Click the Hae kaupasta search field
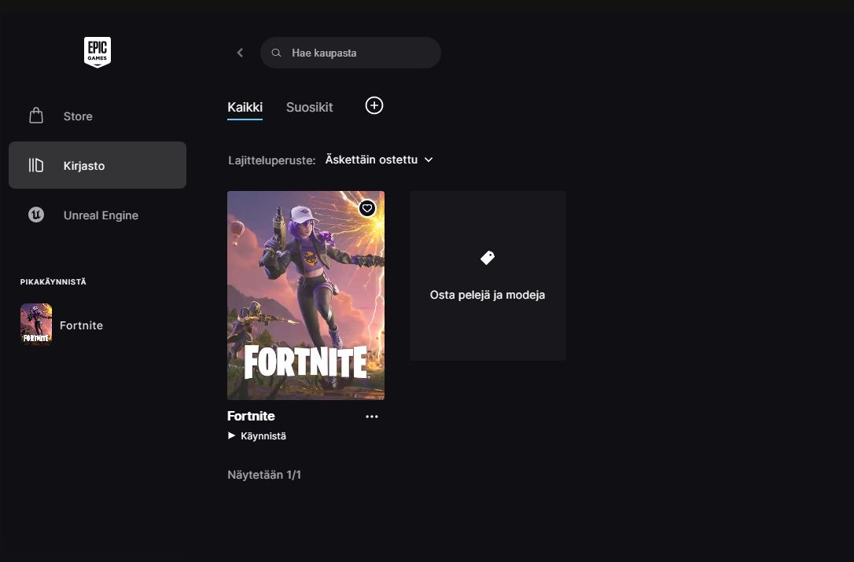The image size is (854, 562). pos(351,53)
